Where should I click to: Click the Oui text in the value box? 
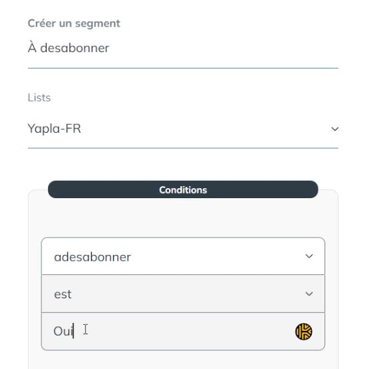(x=63, y=331)
